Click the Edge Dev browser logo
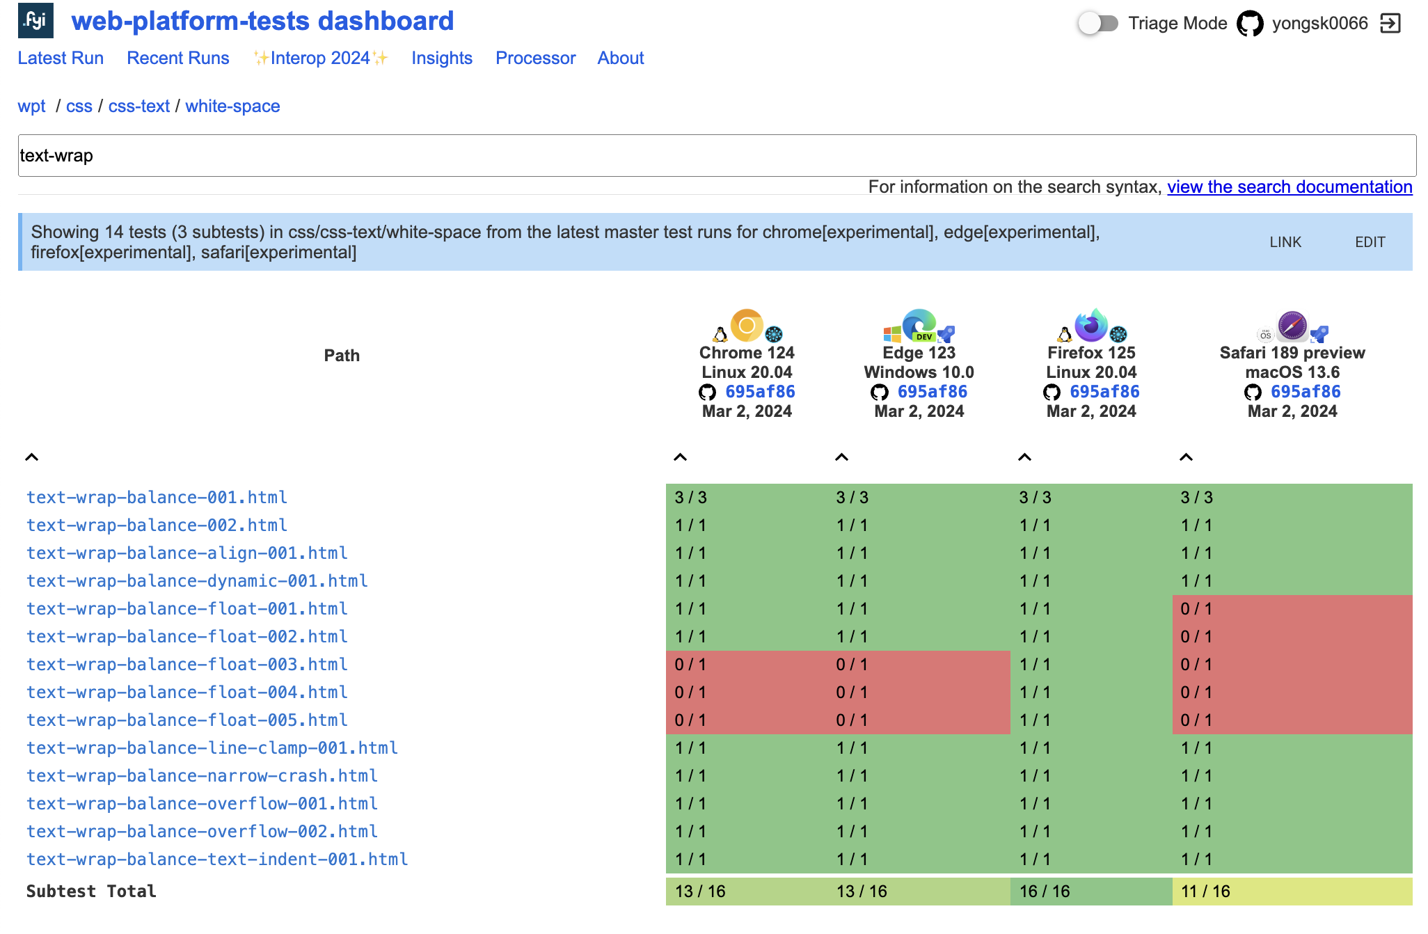The image size is (1428, 934). pos(919,325)
